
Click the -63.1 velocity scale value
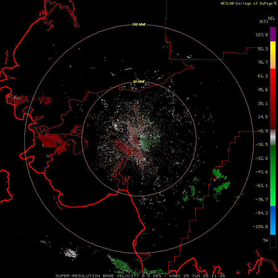[x=262, y=186]
